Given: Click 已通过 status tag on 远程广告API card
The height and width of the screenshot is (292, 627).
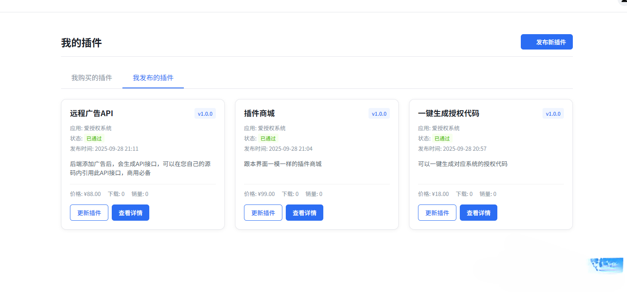Looking at the screenshot, I should (x=95, y=138).
